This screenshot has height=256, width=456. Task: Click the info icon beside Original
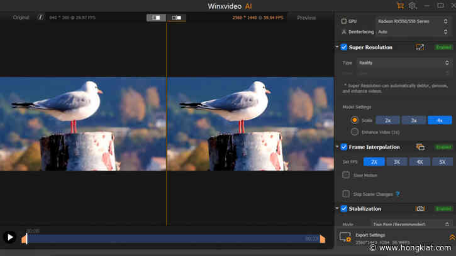(40, 18)
